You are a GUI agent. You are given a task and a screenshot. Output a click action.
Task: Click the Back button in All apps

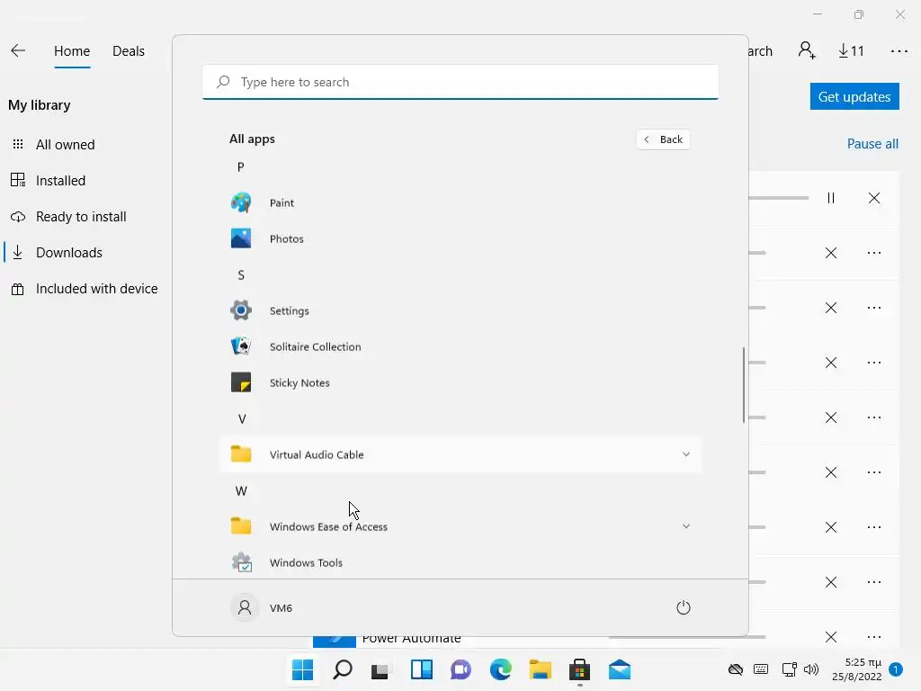click(x=663, y=139)
